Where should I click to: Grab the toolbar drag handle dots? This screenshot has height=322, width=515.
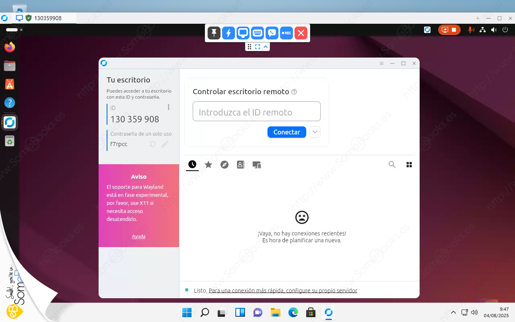click(x=249, y=47)
